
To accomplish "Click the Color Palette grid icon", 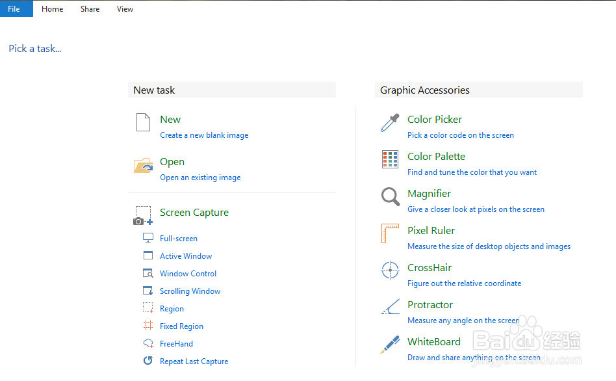I will 390,159.
